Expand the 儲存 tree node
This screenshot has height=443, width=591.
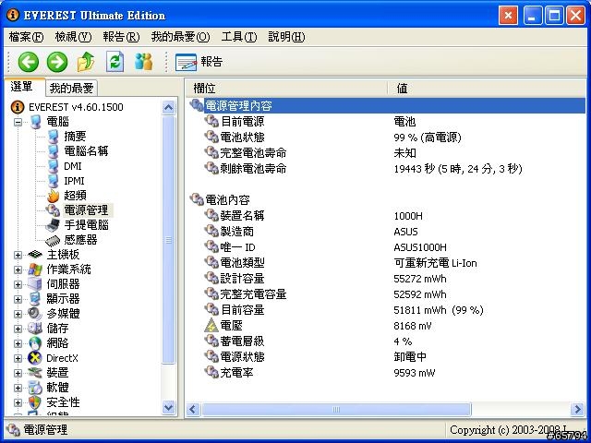tap(18, 329)
